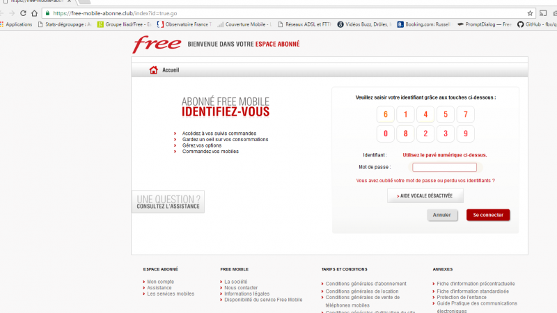The height and width of the screenshot is (313, 557).
Task: Select keypad digit 0
Action: (x=386, y=134)
